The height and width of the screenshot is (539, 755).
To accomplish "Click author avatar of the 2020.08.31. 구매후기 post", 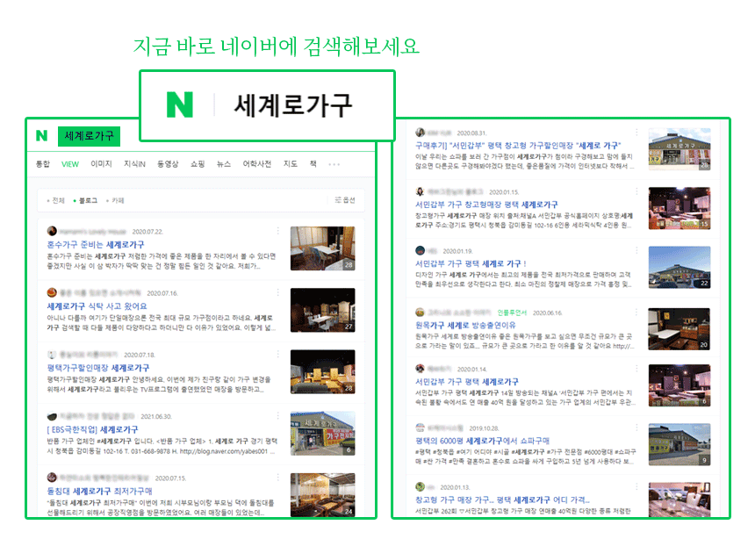I will point(421,133).
